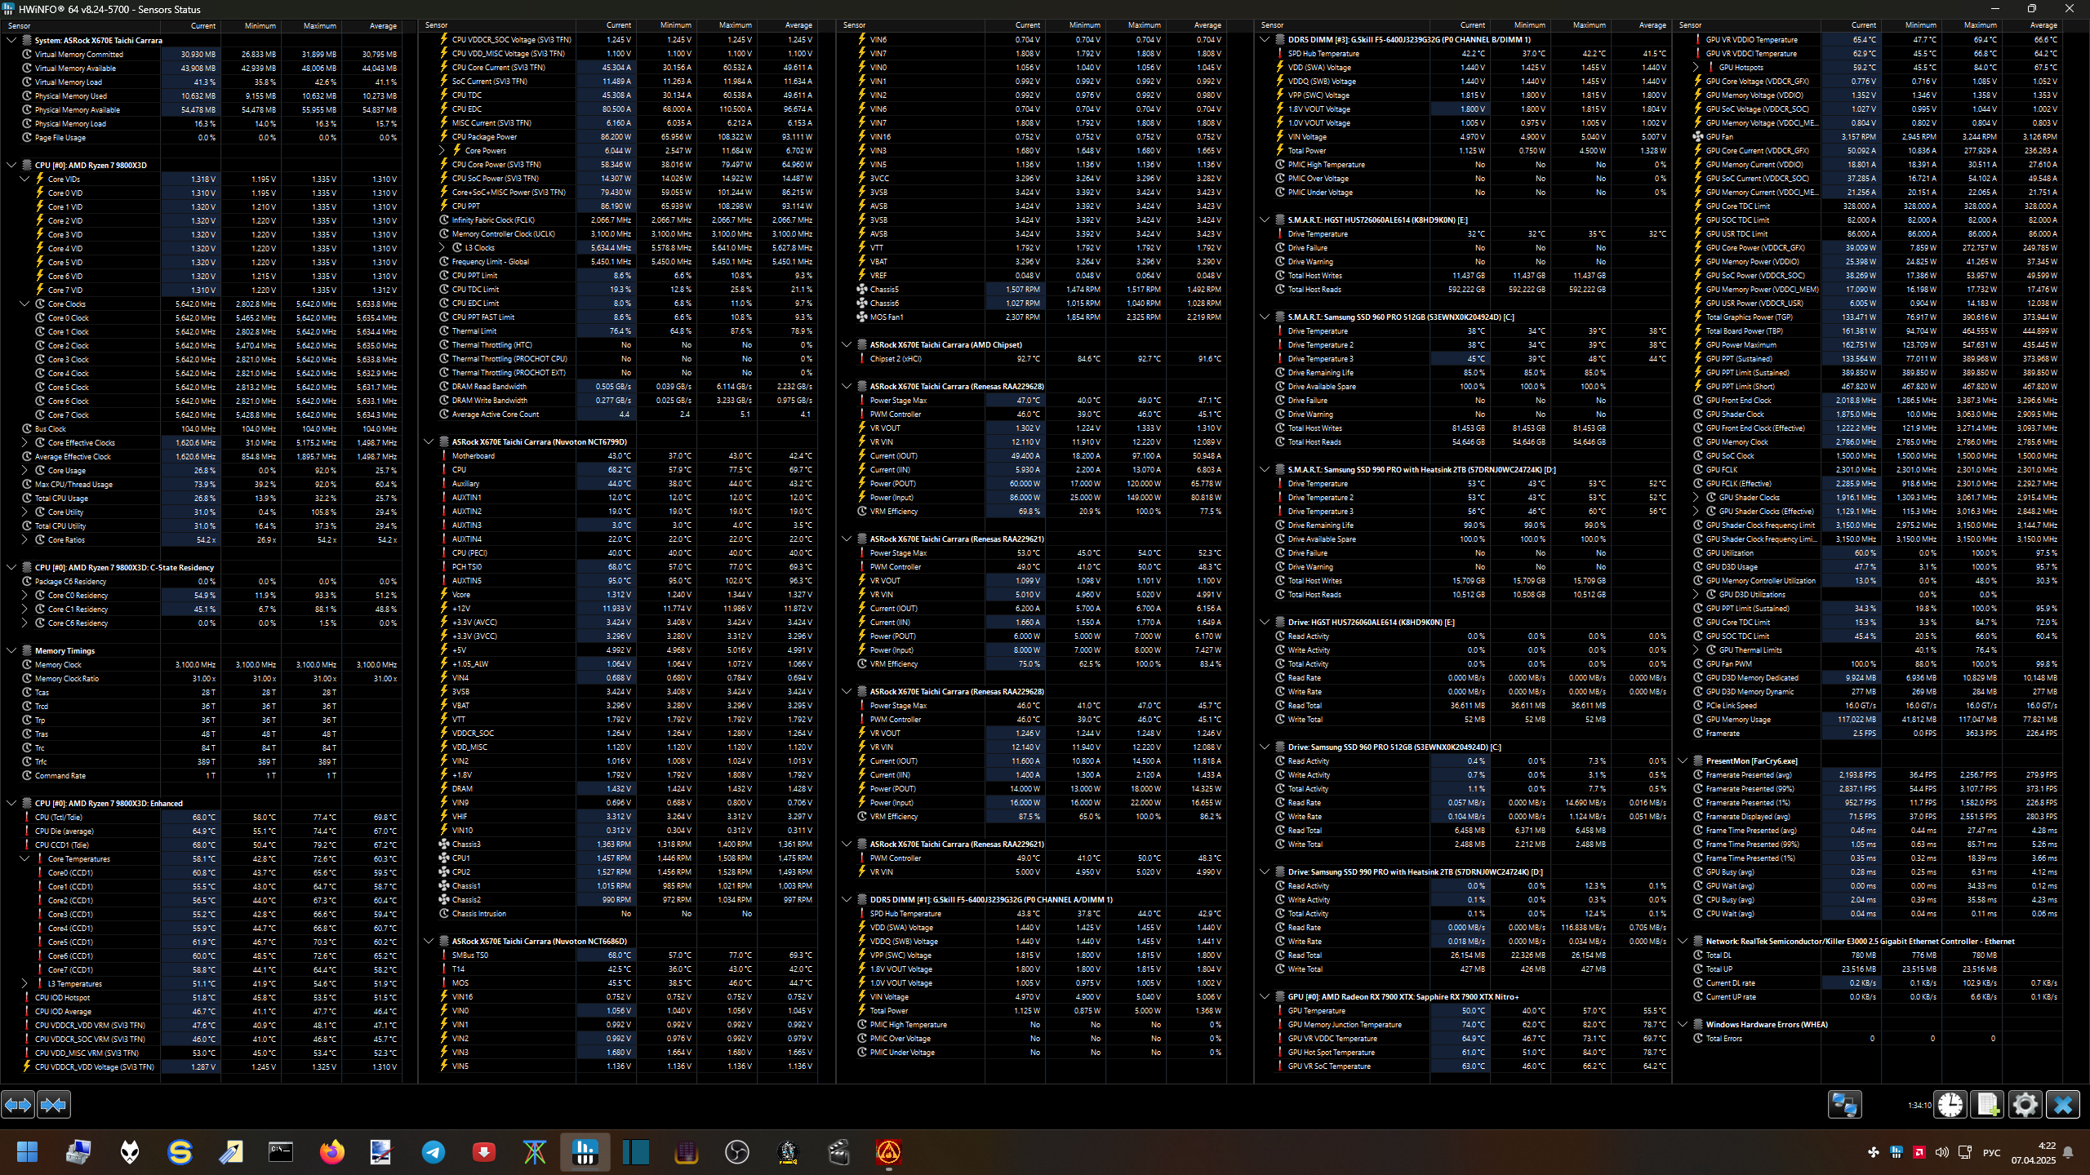
Task: Collapse the Memory Timings sensor group
Action: [11, 650]
